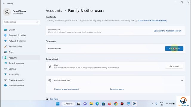191x107 pixels.
Task: Open Microsoft Store from taskbar
Action: (104, 104)
